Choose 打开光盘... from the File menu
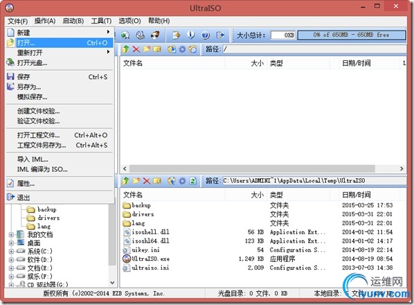414x305 pixels. (60, 62)
